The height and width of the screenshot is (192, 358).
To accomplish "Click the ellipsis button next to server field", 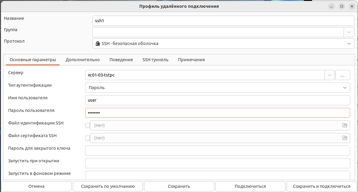I will pyautogui.click(x=342, y=75).
